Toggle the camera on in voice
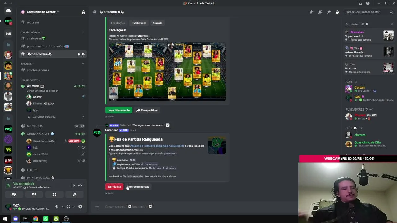The image size is (397, 223). point(14,195)
